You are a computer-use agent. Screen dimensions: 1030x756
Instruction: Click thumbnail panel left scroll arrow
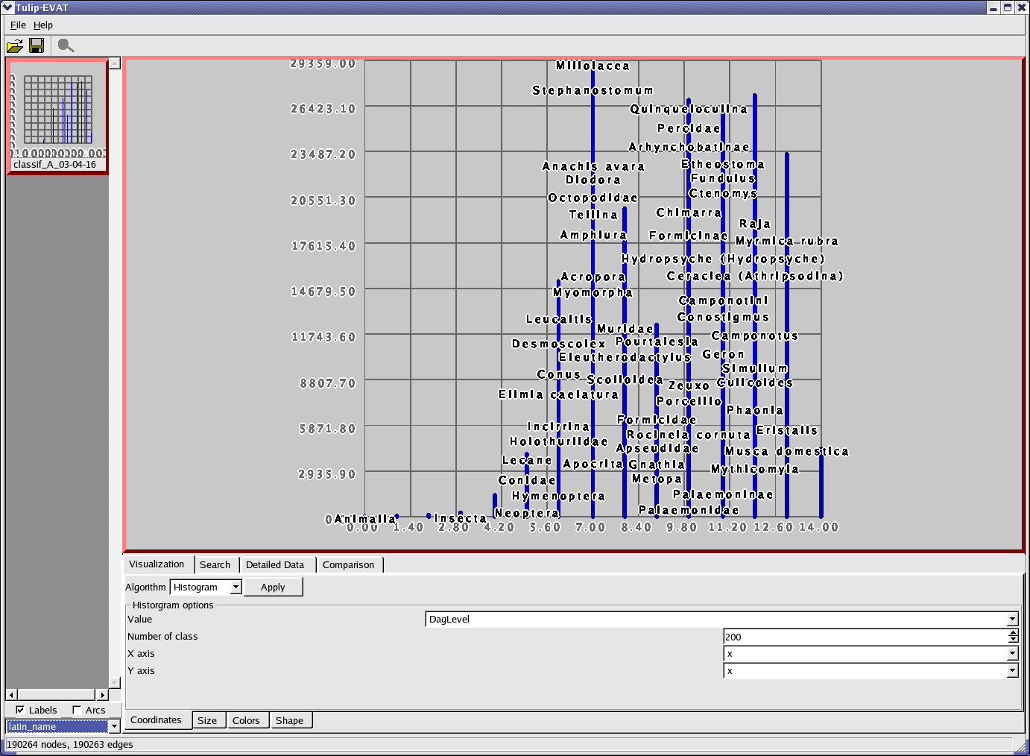(11, 694)
